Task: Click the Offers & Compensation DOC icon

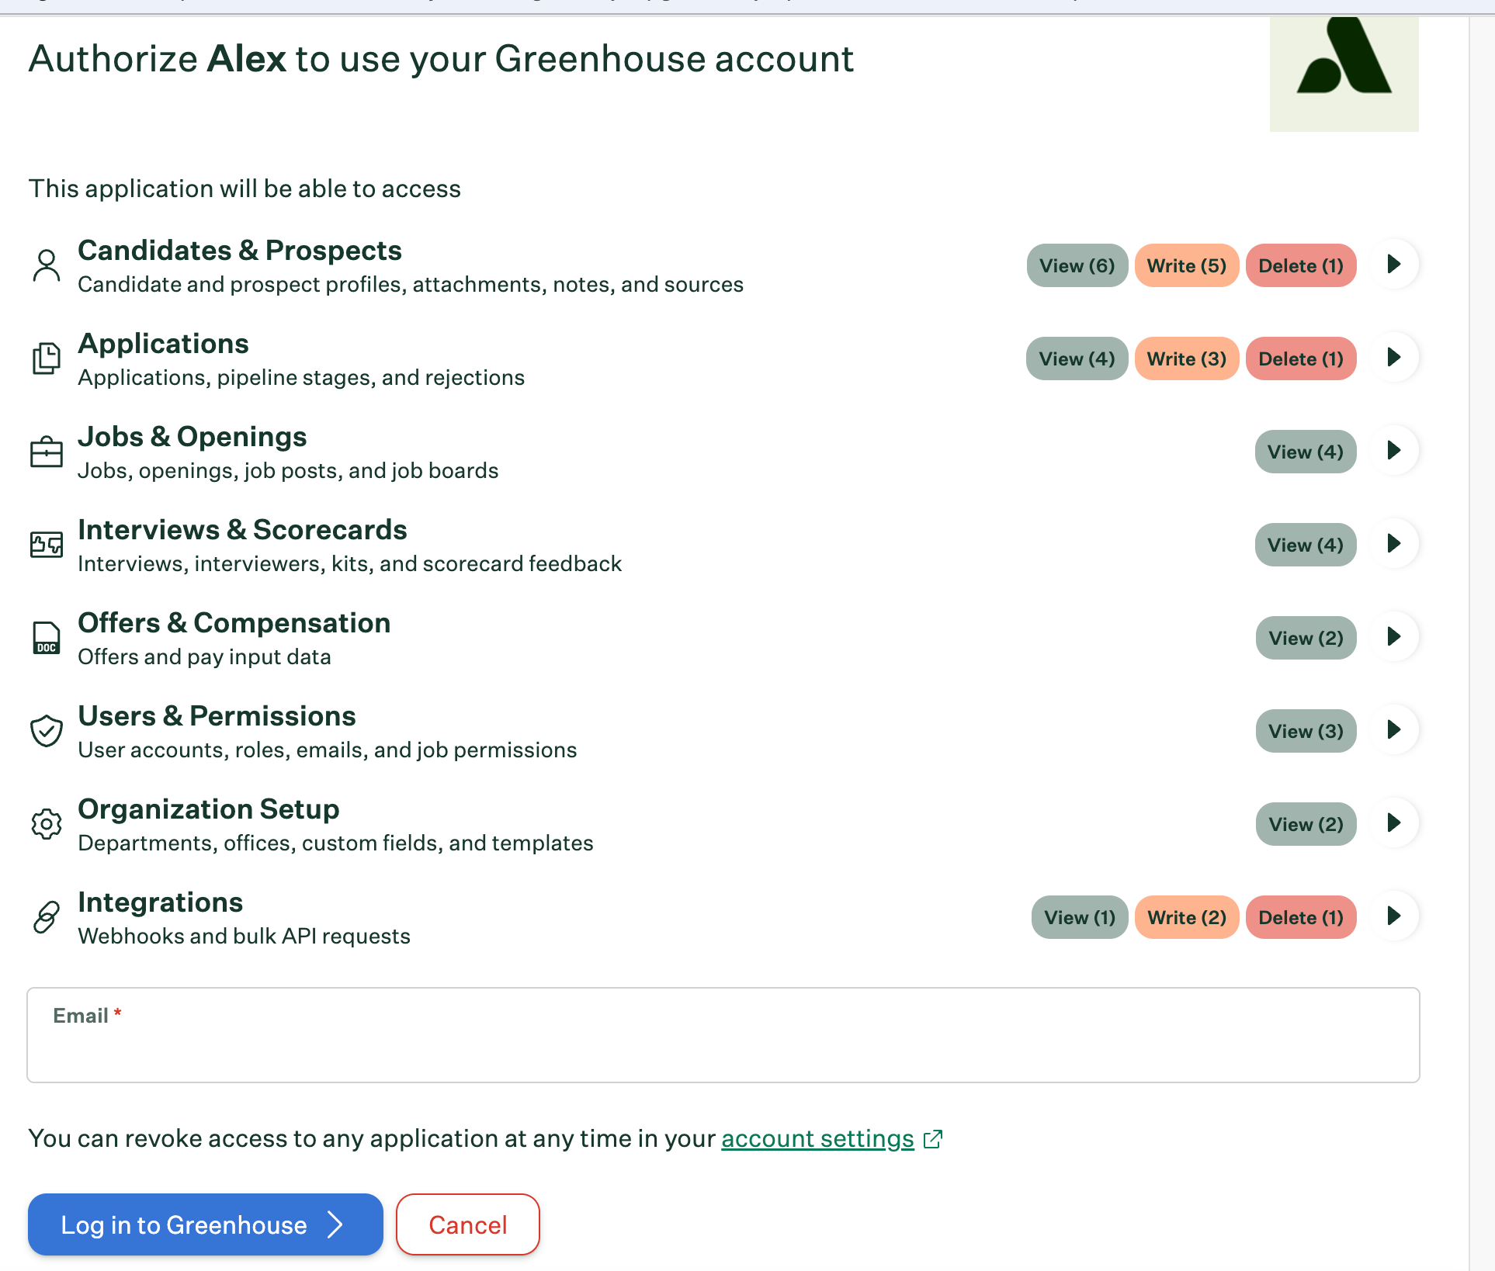Action: [x=47, y=638]
